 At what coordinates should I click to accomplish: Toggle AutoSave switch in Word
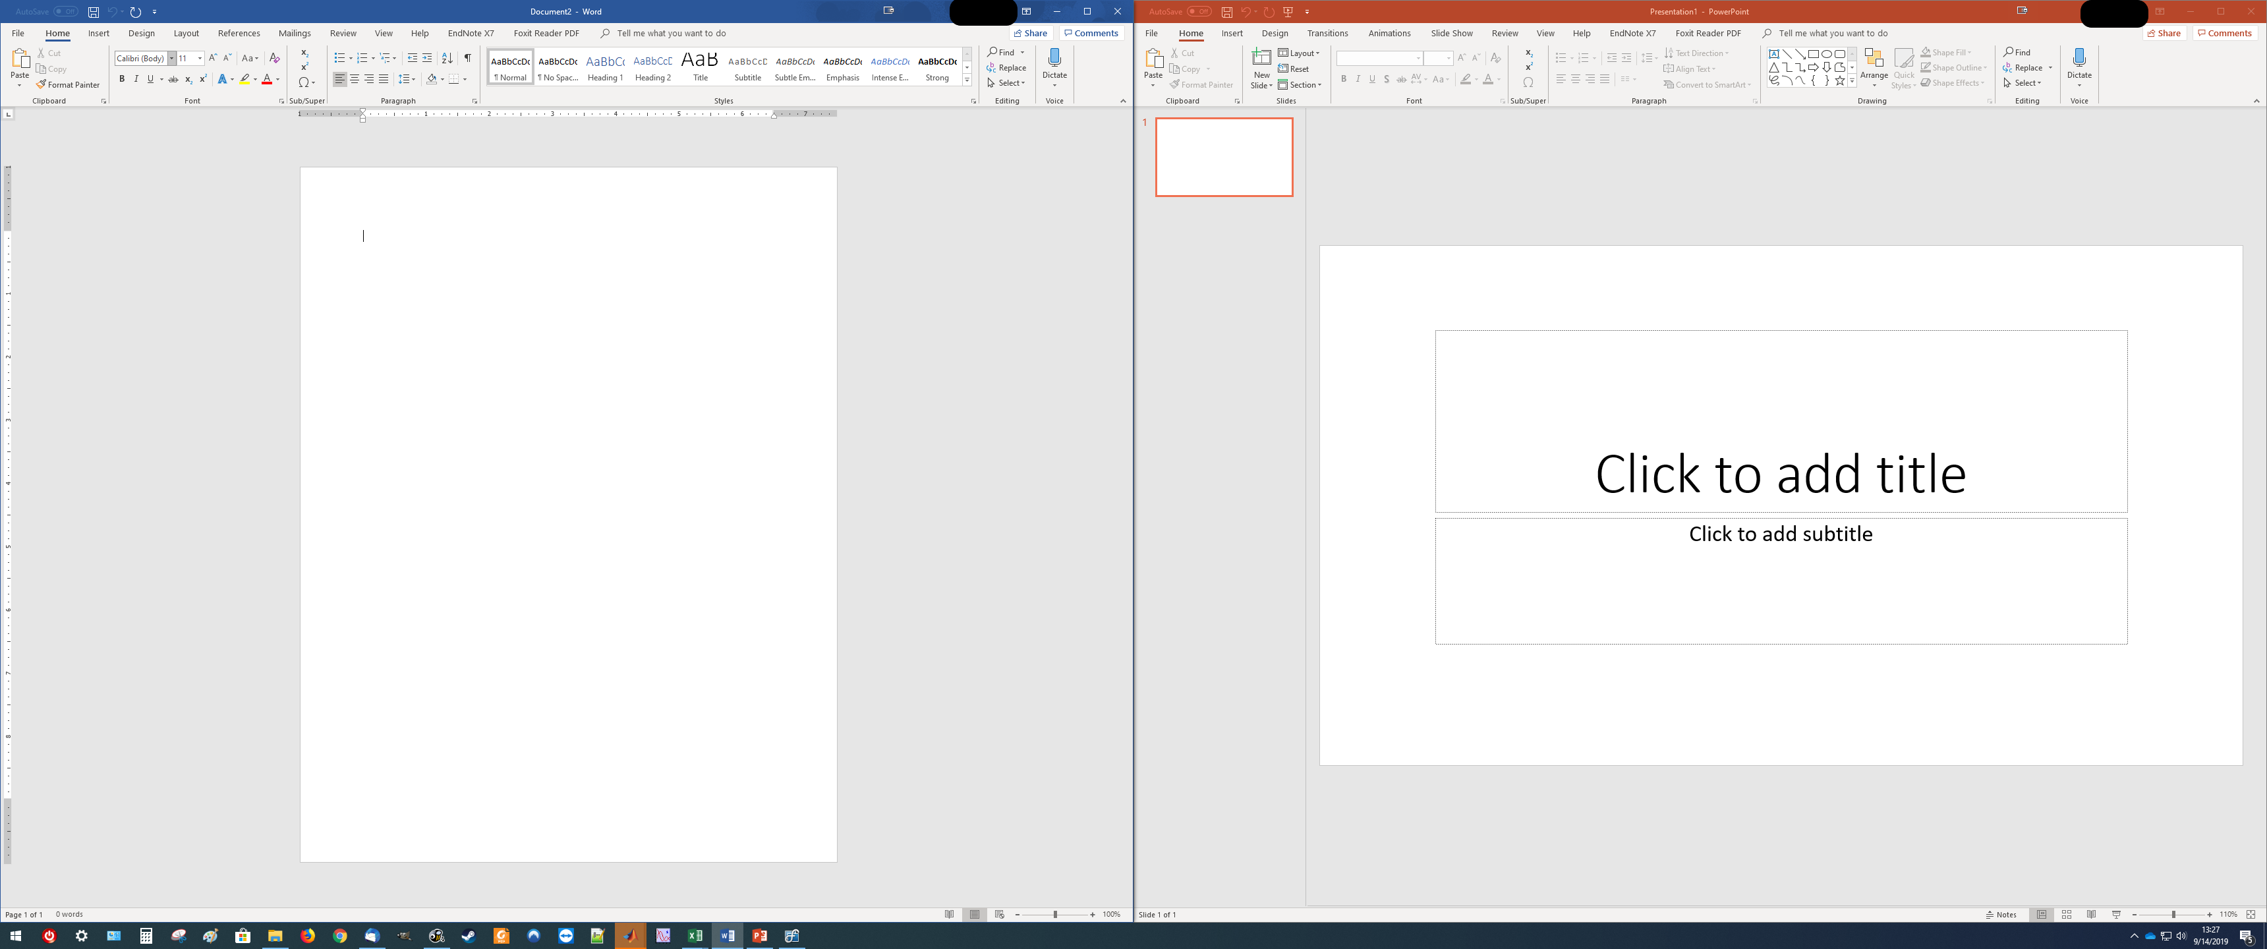coord(65,11)
